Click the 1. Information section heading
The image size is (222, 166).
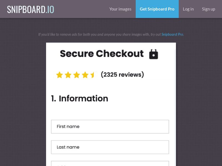pos(80,98)
